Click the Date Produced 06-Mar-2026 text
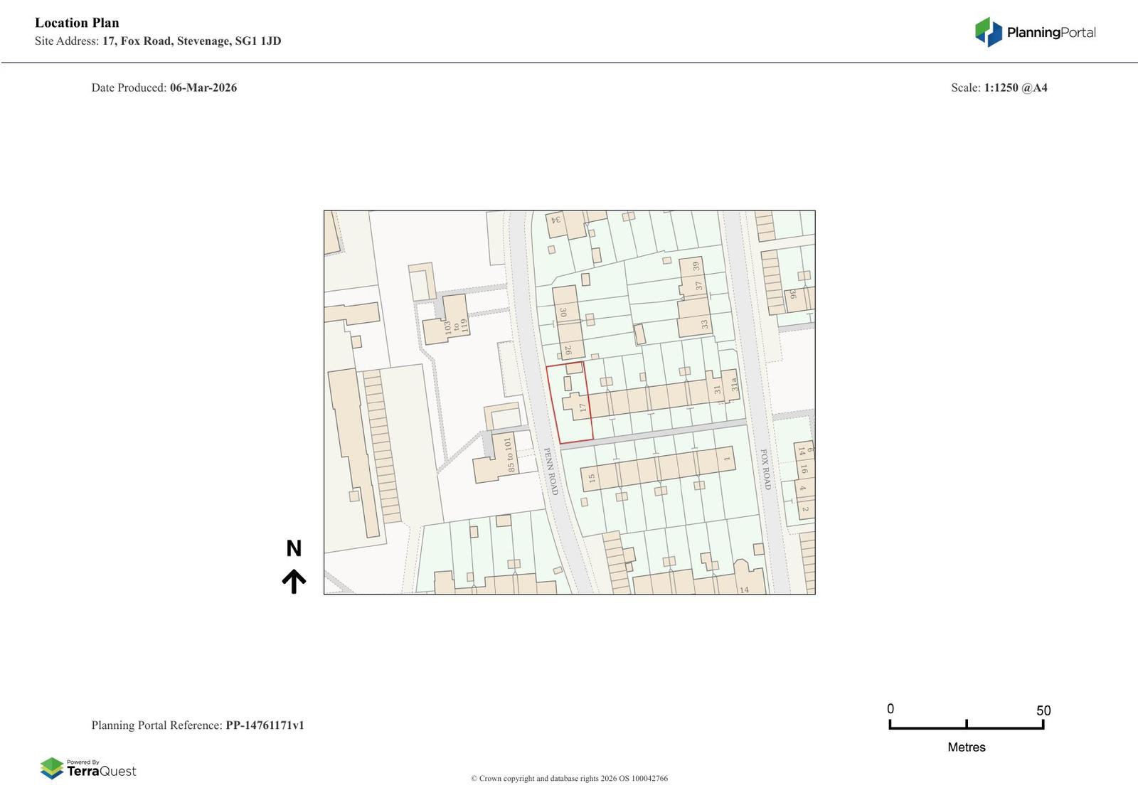The width and height of the screenshot is (1138, 805). click(x=164, y=87)
